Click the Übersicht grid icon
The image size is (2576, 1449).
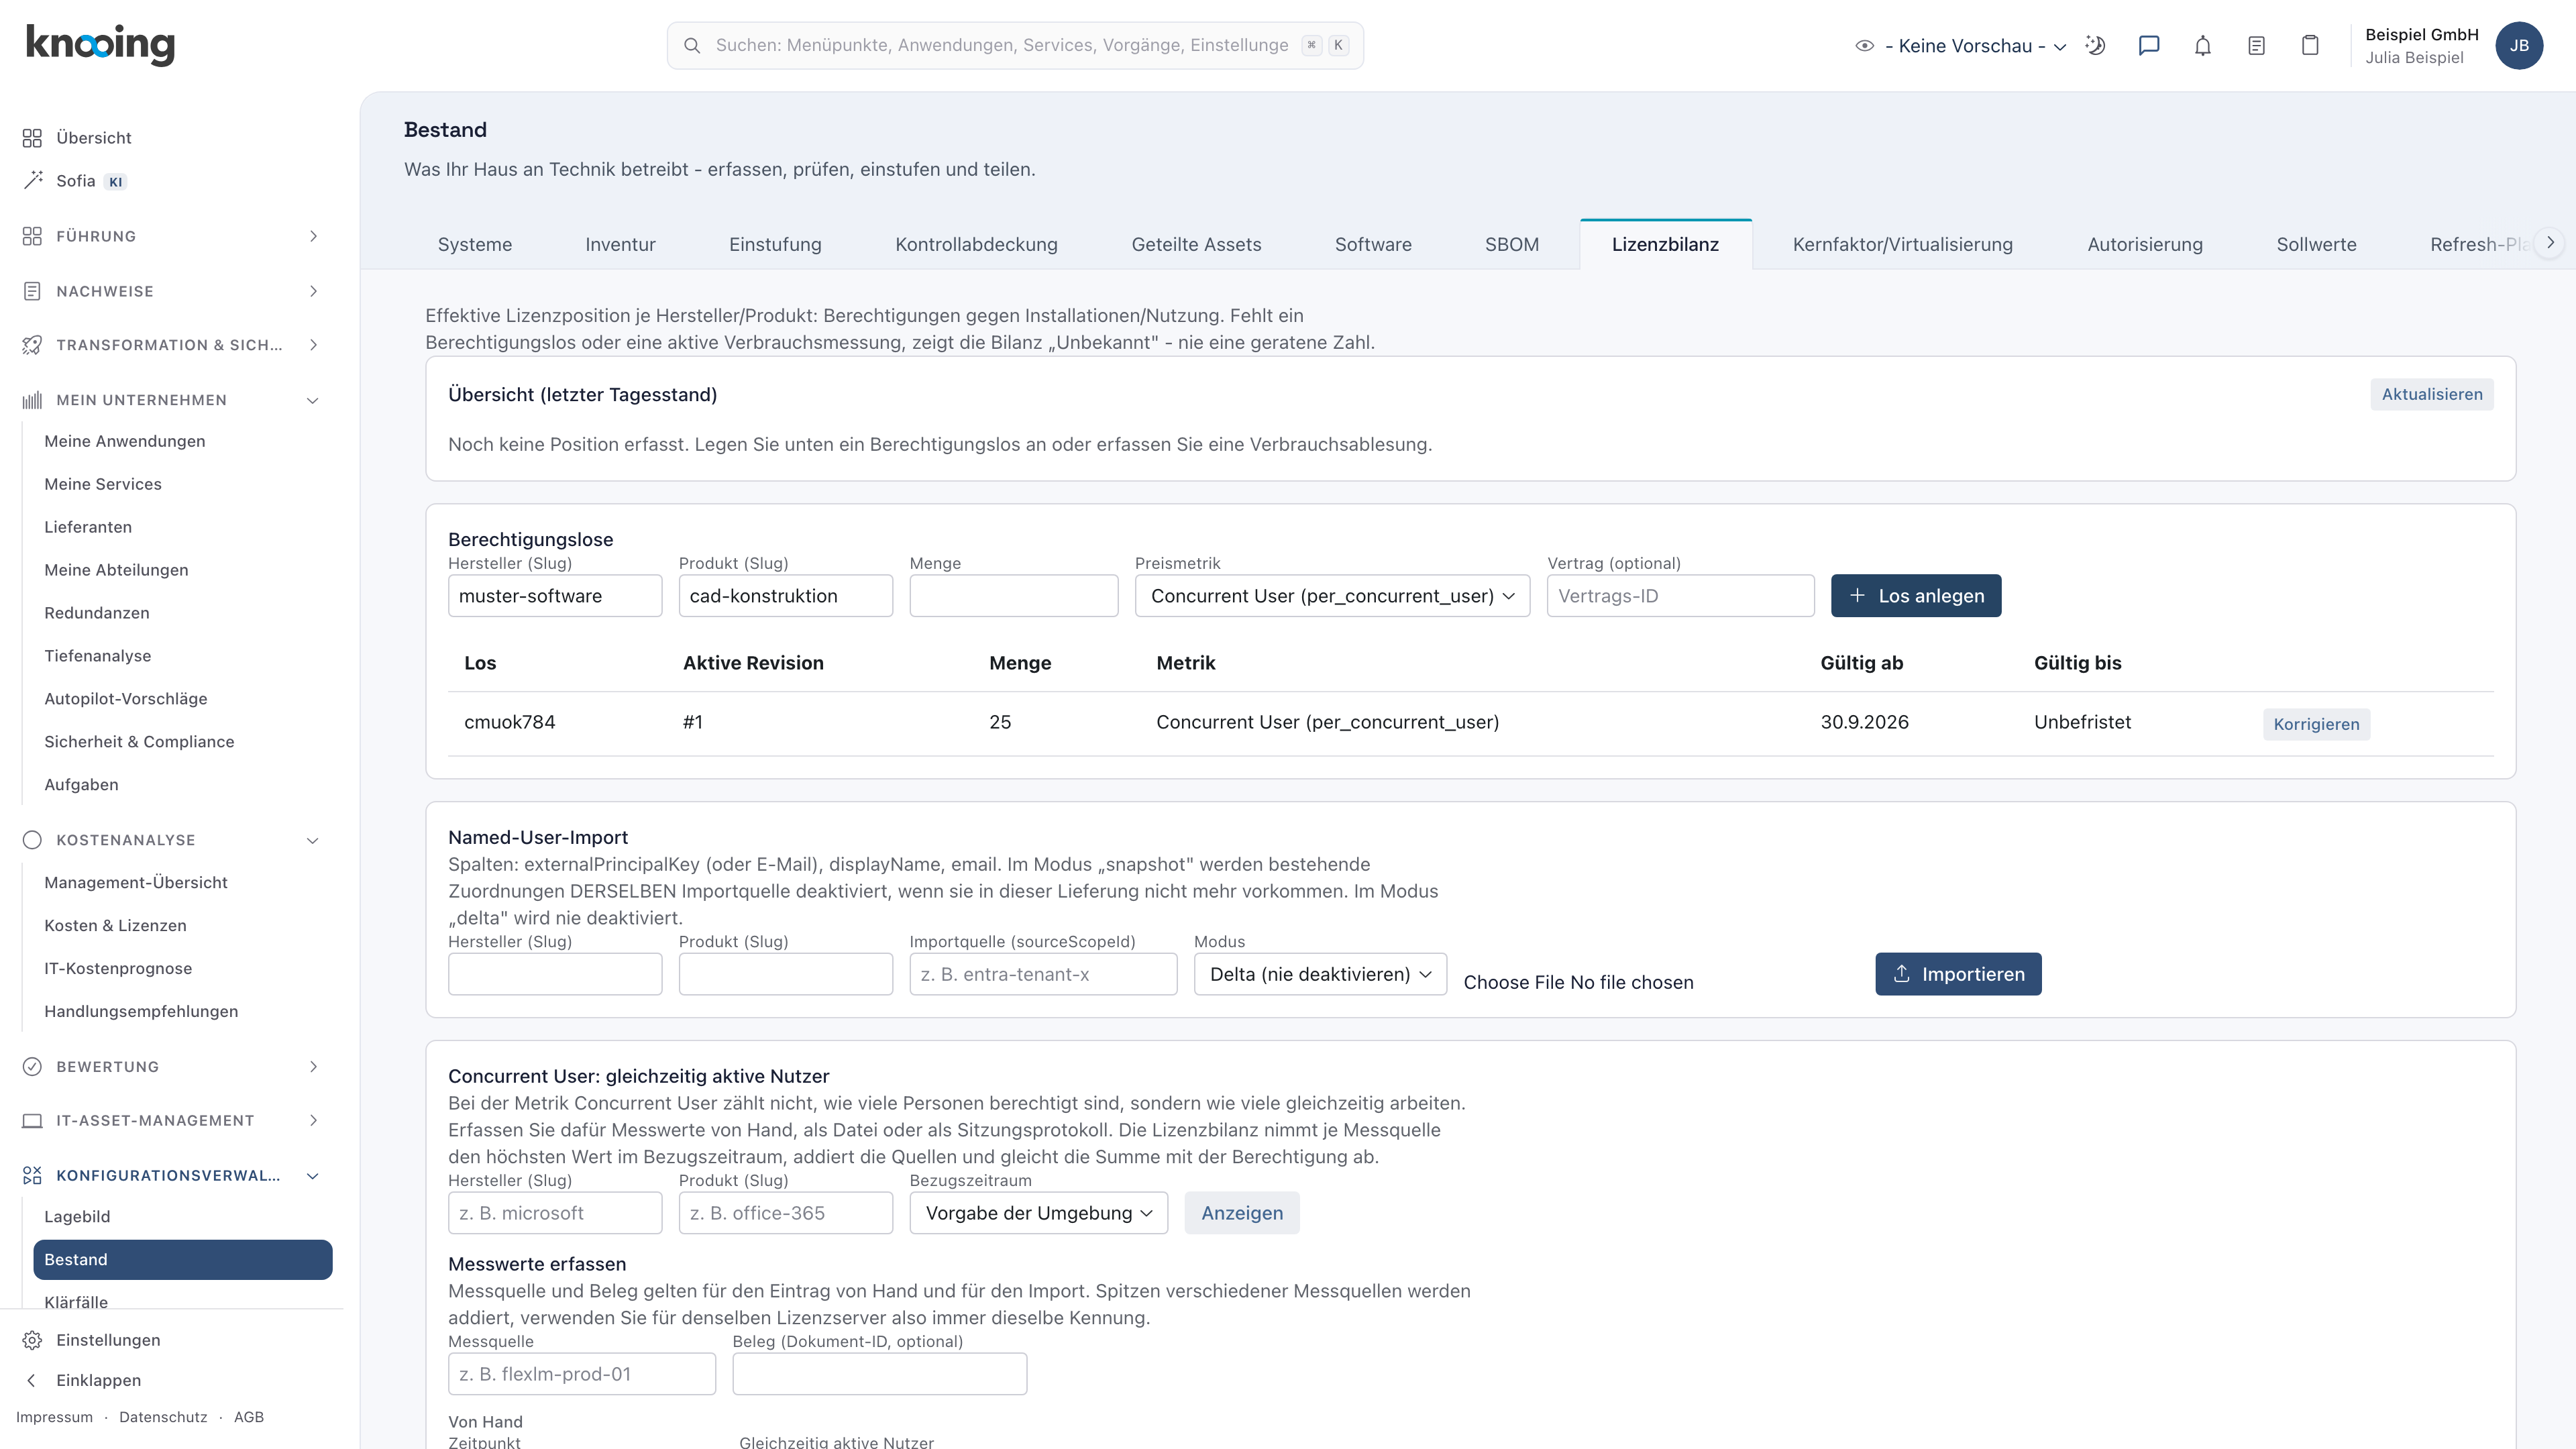point(32,138)
